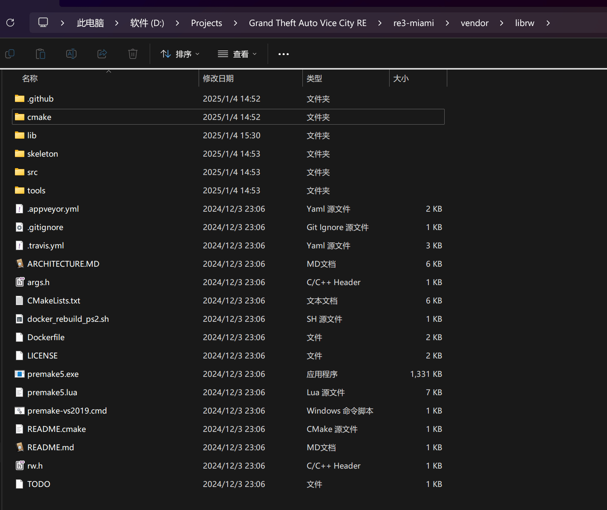Image resolution: width=607 pixels, height=510 pixels.
Task: Click the Share icon in toolbar
Action: (x=102, y=54)
